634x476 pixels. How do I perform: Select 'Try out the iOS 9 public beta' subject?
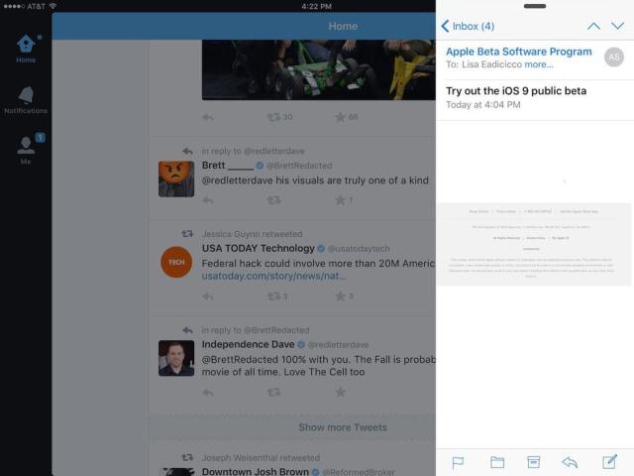516,91
